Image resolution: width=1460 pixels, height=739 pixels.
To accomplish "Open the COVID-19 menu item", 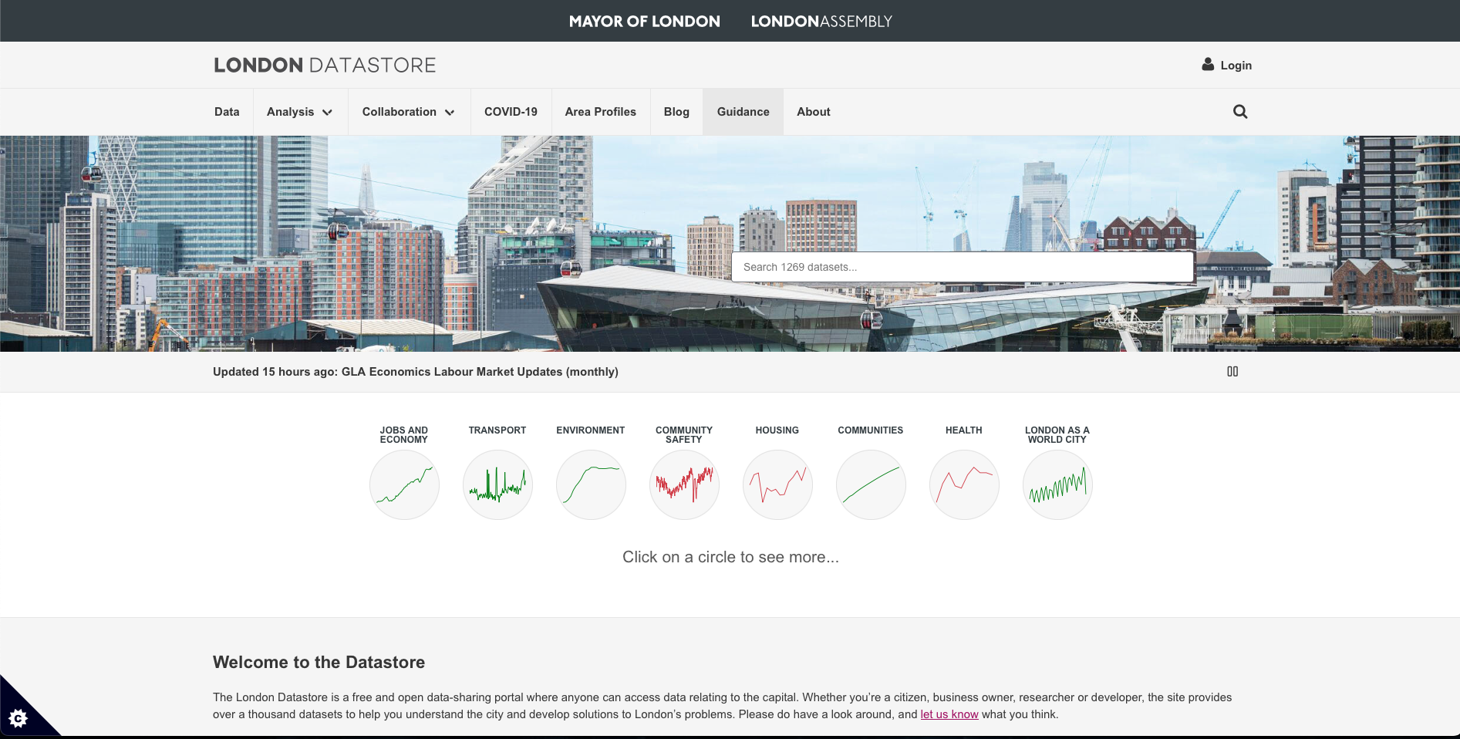I will [511, 112].
